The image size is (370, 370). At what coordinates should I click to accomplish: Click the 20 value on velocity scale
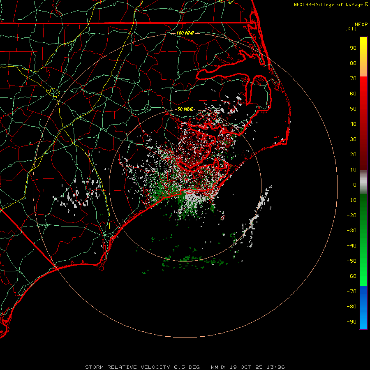[x=353, y=154]
